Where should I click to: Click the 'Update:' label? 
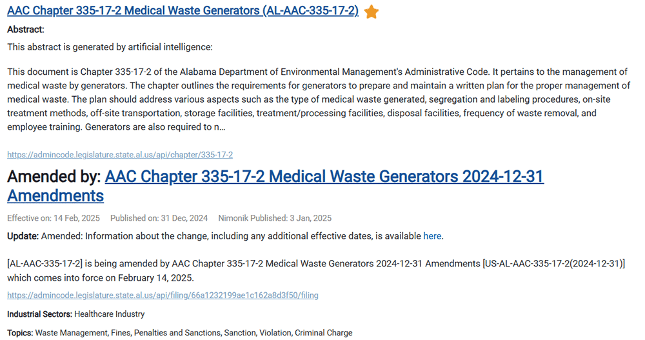23,236
